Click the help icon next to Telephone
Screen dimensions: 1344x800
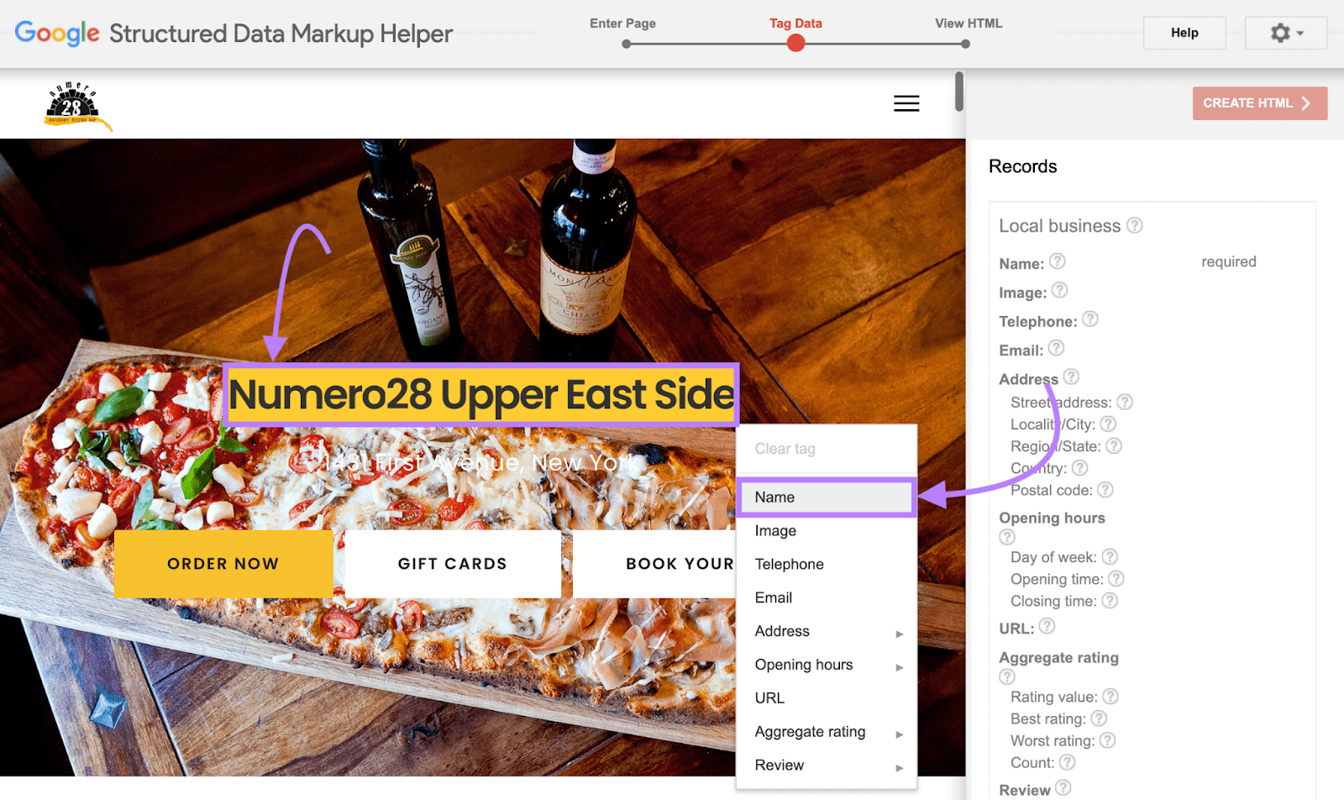click(x=1090, y=319)
